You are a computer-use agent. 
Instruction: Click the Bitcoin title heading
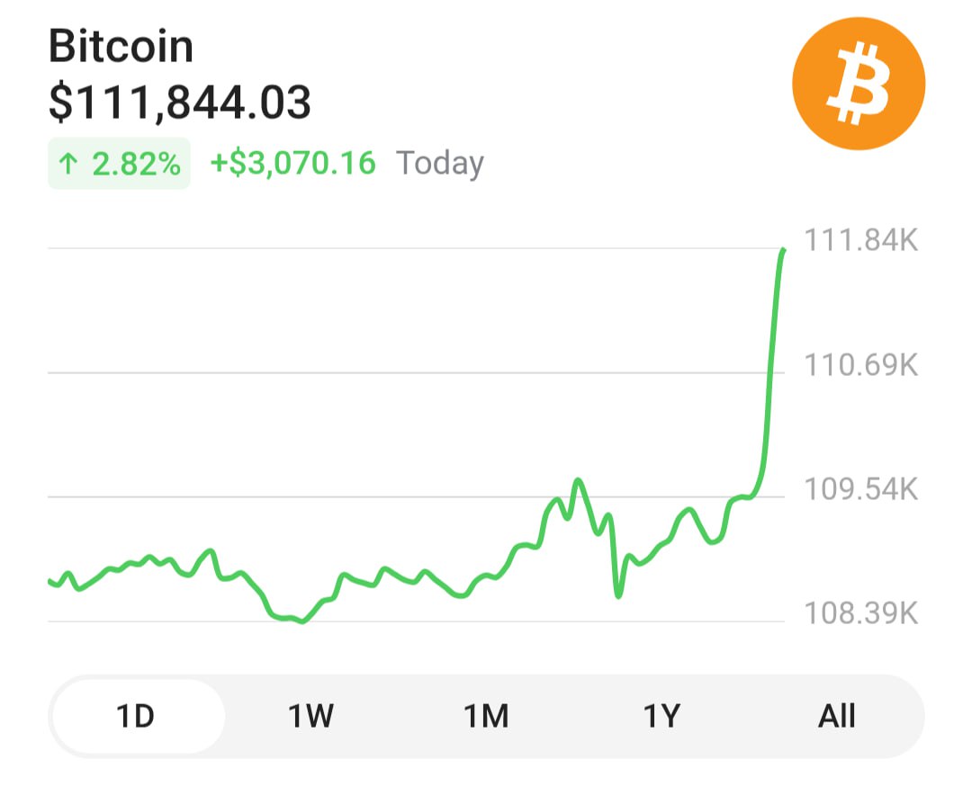coord(121,47)
